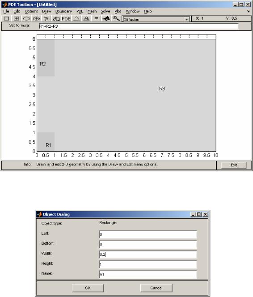
Task: Select the rectangle draw tool
Action: click(6, 19)
